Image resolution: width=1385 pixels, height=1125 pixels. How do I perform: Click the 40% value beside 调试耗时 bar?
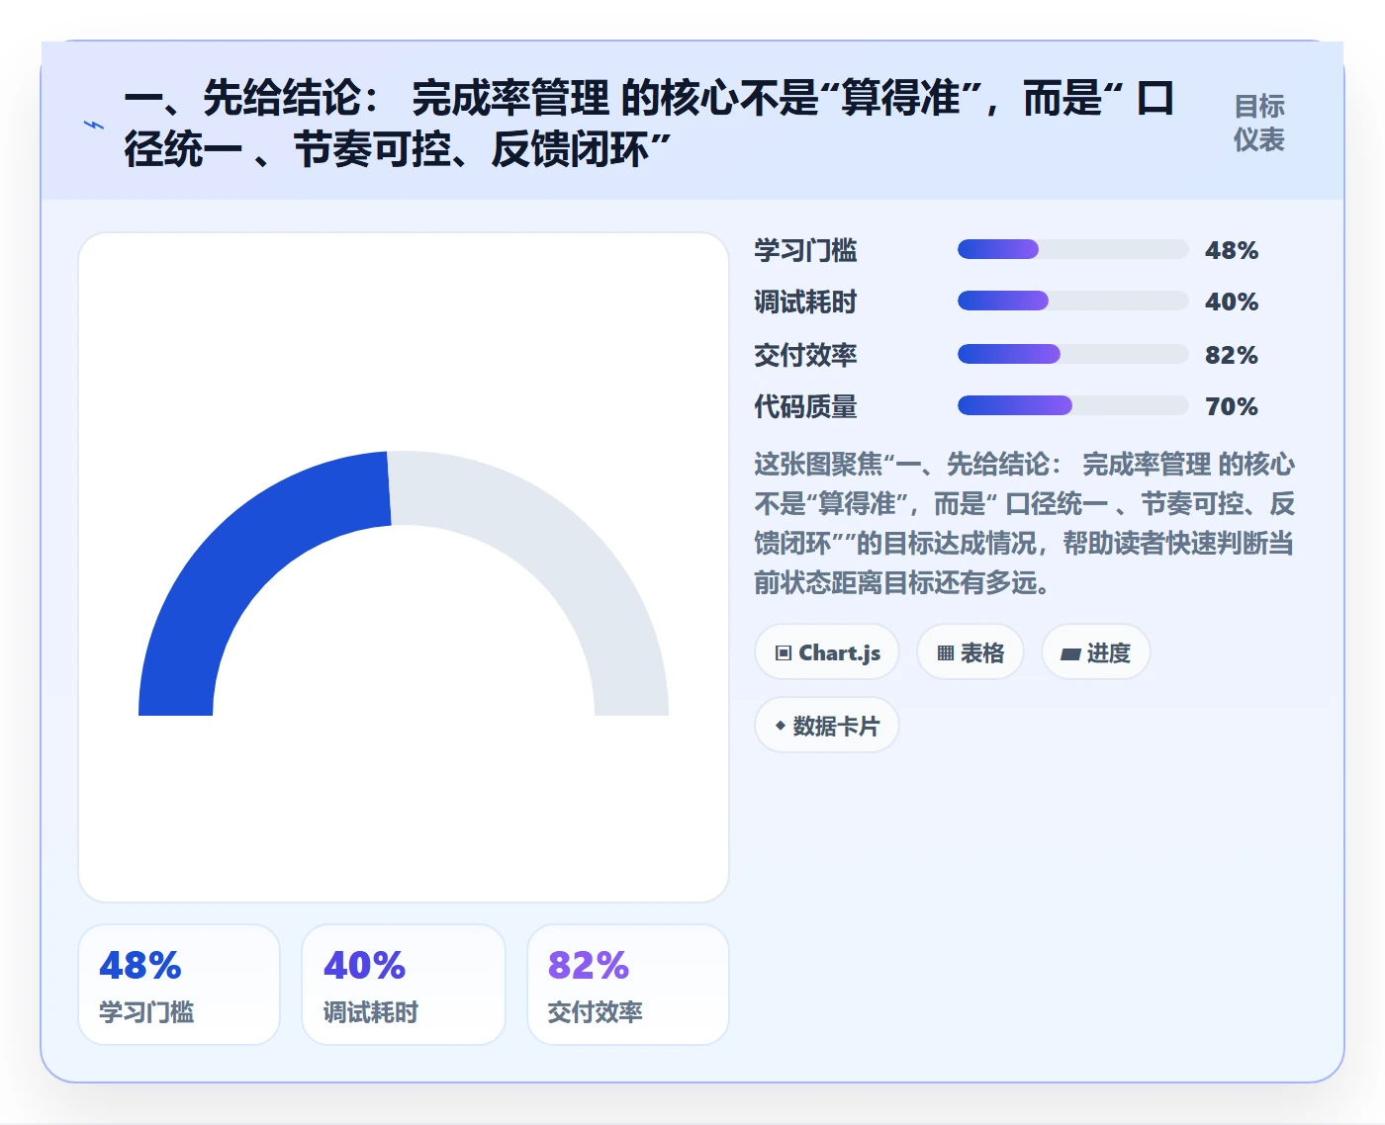pyautogui.click(x=1231, y=302)
